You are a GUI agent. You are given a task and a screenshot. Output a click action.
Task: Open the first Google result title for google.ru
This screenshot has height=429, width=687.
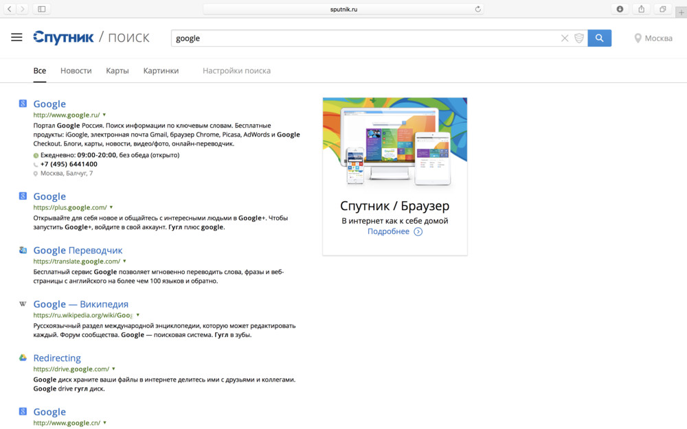click(x=49, y=104)
